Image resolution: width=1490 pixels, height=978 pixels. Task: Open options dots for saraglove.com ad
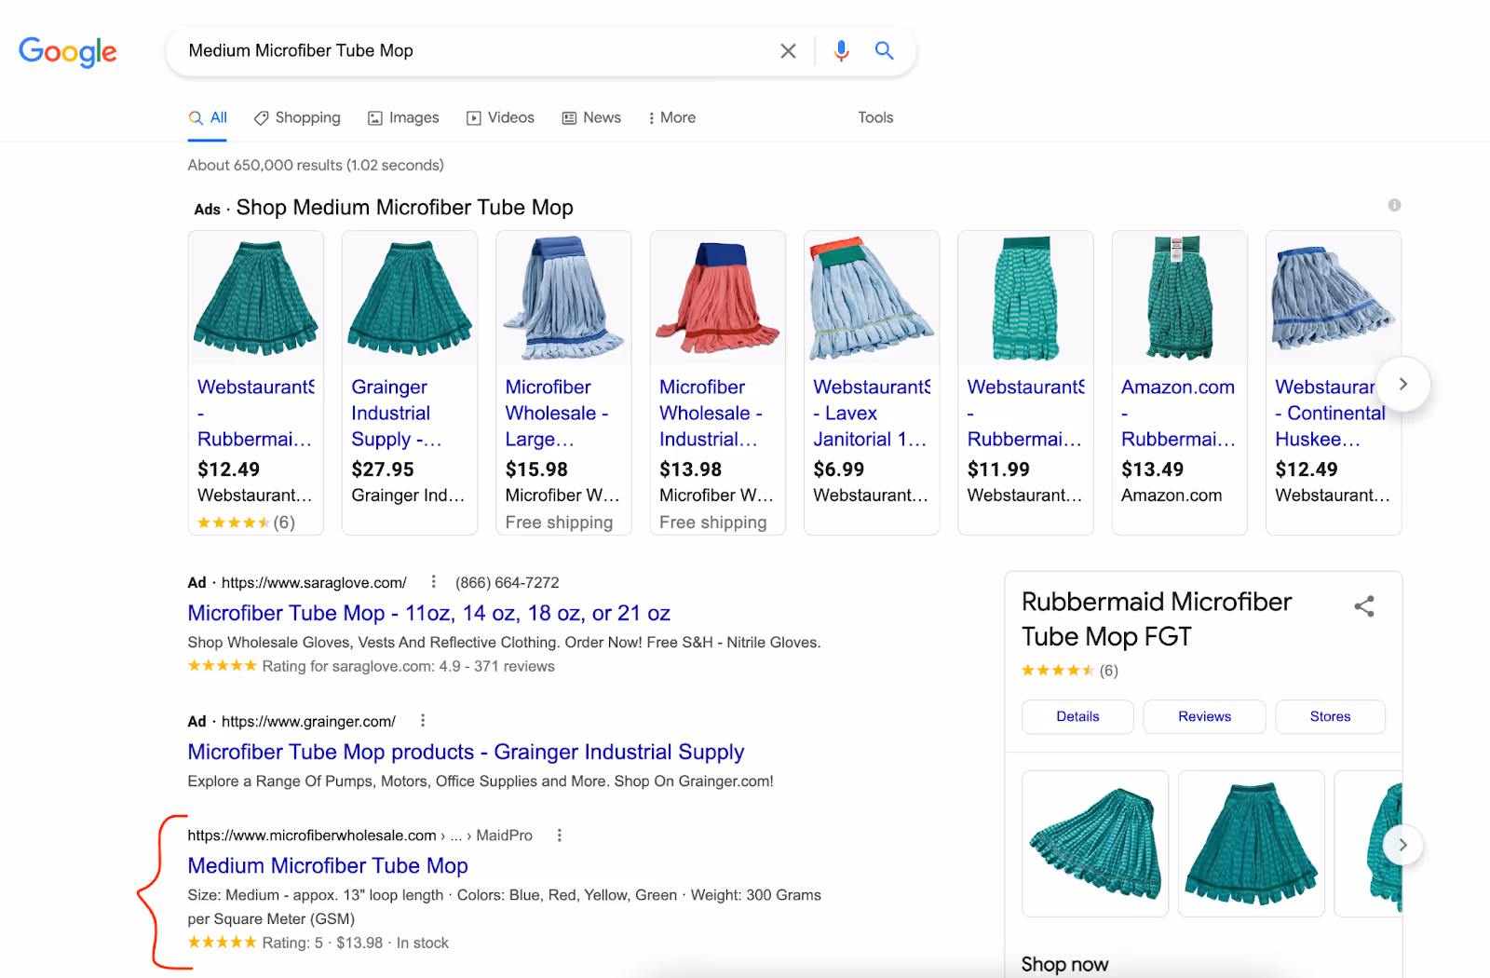433,582
